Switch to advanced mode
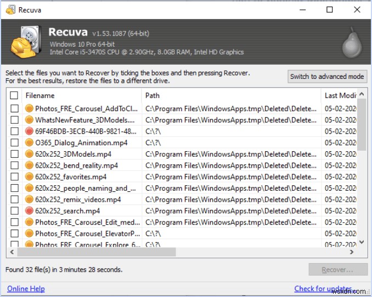This screenshot has height=297, width=372. [327, 77]
